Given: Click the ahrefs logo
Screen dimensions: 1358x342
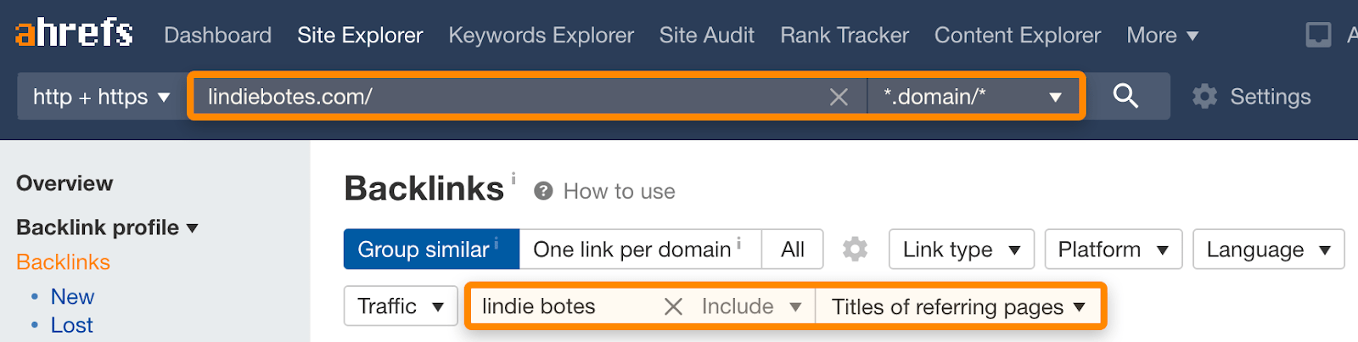Looking at the screenshot, I should (x=74, y=33).
